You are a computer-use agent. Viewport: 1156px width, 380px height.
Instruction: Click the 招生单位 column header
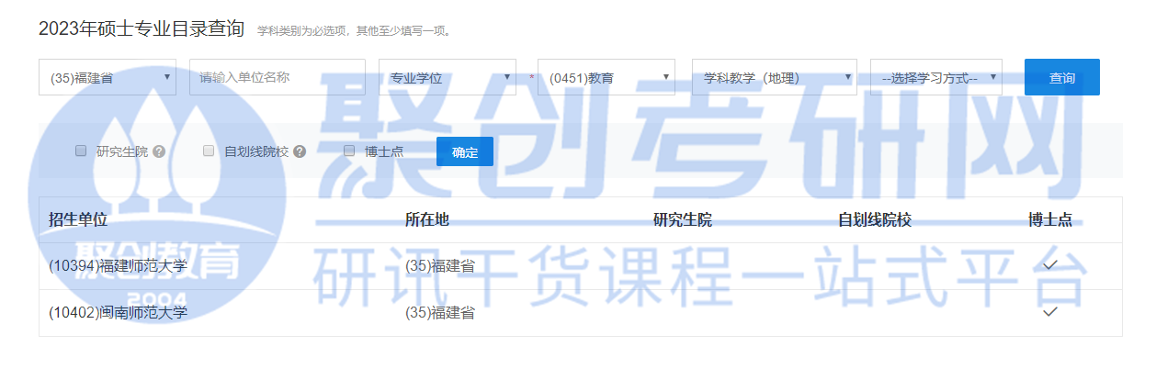click(x=78, y=220)
